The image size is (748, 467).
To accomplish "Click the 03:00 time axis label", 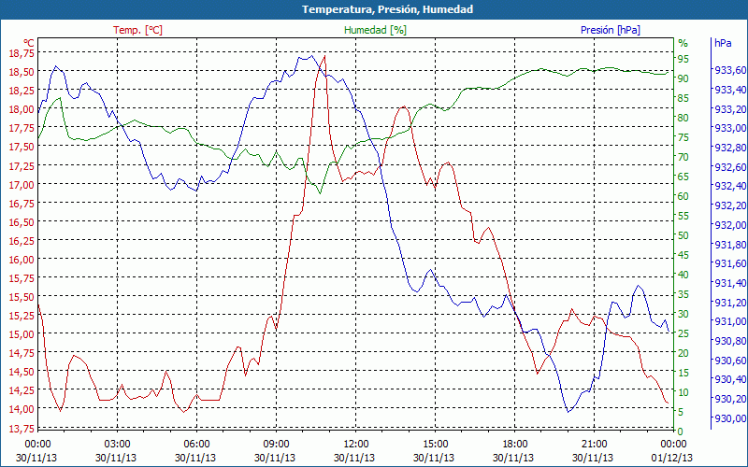I will 117,445.
